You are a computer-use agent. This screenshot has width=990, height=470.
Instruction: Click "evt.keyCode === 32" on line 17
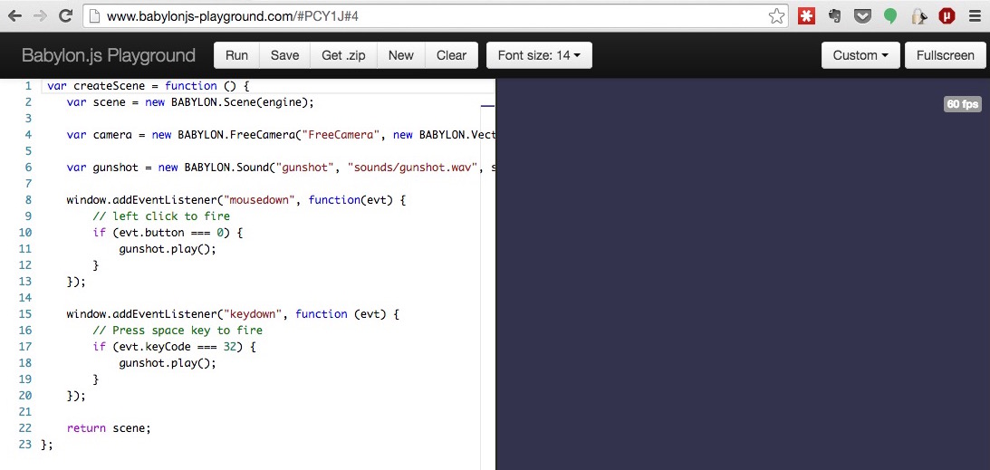coord(178,347)
